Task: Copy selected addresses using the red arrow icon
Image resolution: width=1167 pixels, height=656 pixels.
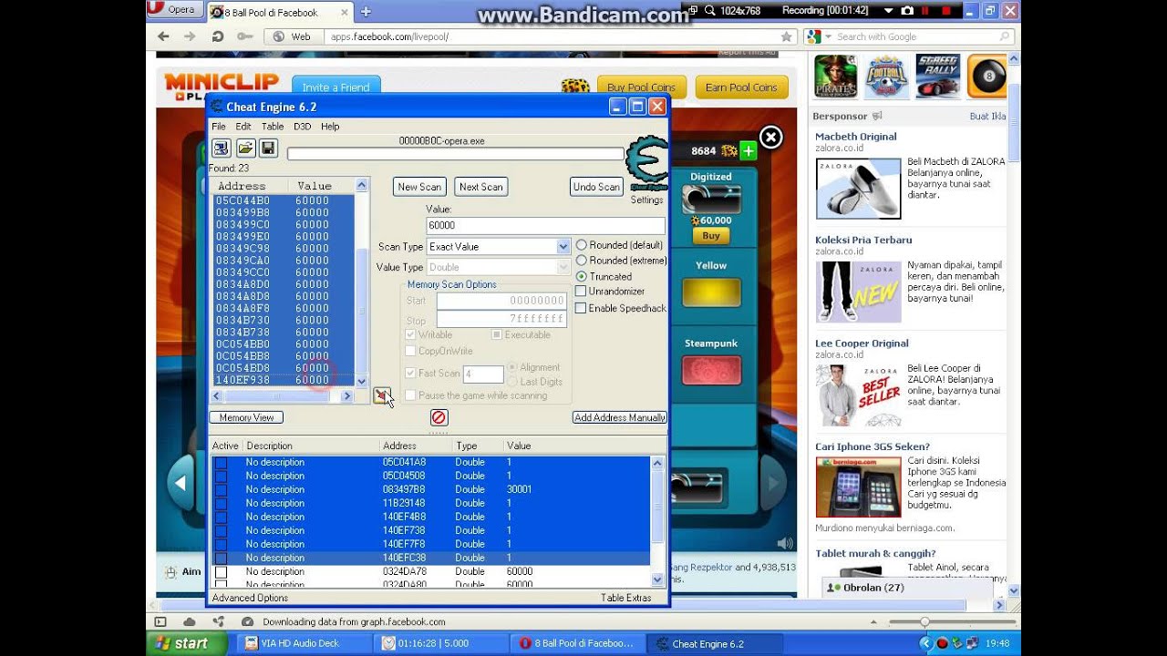Action: (x=382, y=395)
